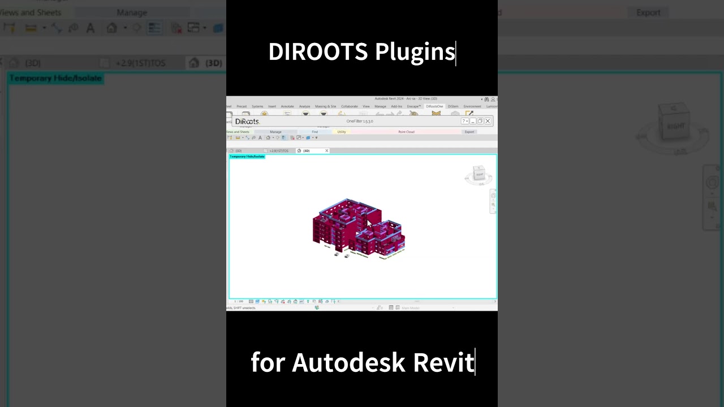Click the DiRoots logo in OneFilter
This screenshot has height=407, width=724.
click(247, 122)
